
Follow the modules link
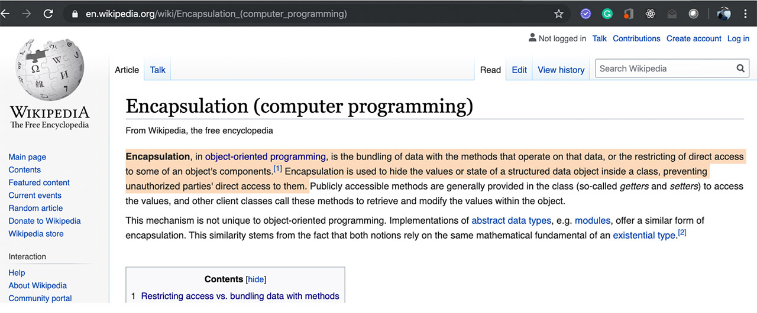click(x=593, y=221)
